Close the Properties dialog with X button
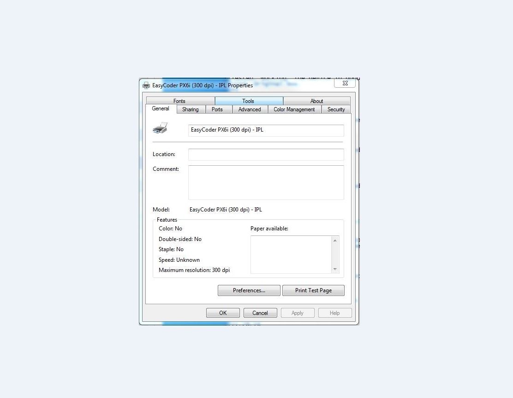Viewport: 513px width, 398px height. 345,83
